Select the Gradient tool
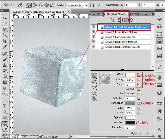This screenshot has width=165, height=139. point(4,82)
